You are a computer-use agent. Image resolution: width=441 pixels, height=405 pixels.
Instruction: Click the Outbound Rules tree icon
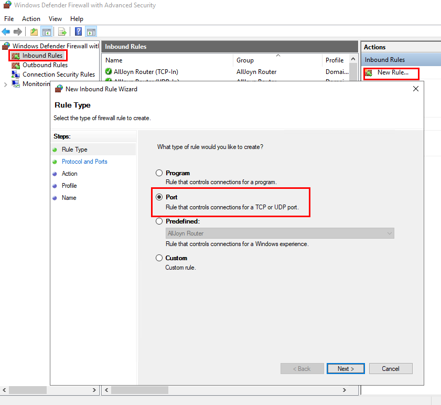15,65
